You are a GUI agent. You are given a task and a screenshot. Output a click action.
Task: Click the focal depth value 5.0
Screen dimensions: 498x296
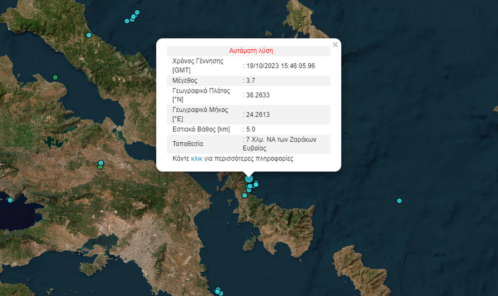pyautogui.click(x=251, y=129)
